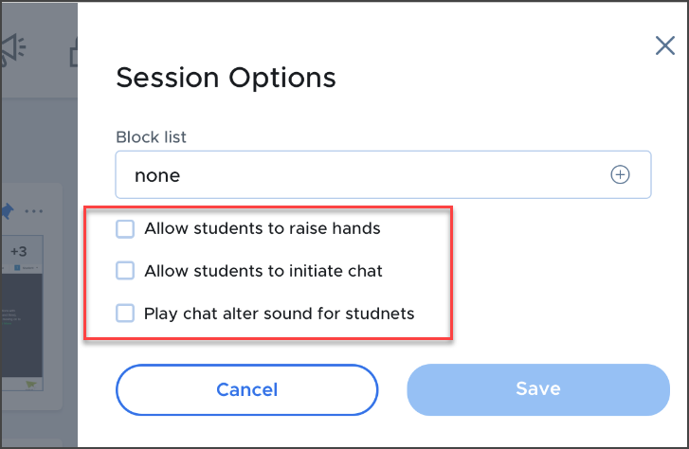Viewport: 689px width, 449px height.
Task: Open the three-dots more options menu
Action: pyautogui.click(x=34, y=210)
